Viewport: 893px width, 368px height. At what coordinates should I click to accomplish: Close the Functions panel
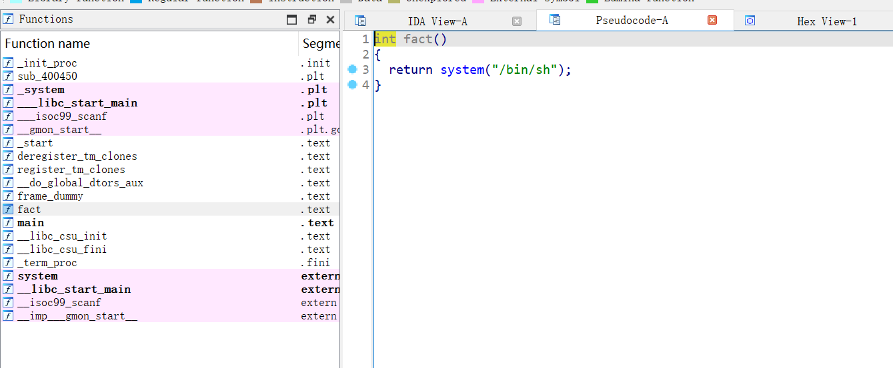[330, 19]
